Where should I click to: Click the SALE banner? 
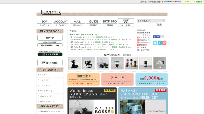tap(117, 79)
